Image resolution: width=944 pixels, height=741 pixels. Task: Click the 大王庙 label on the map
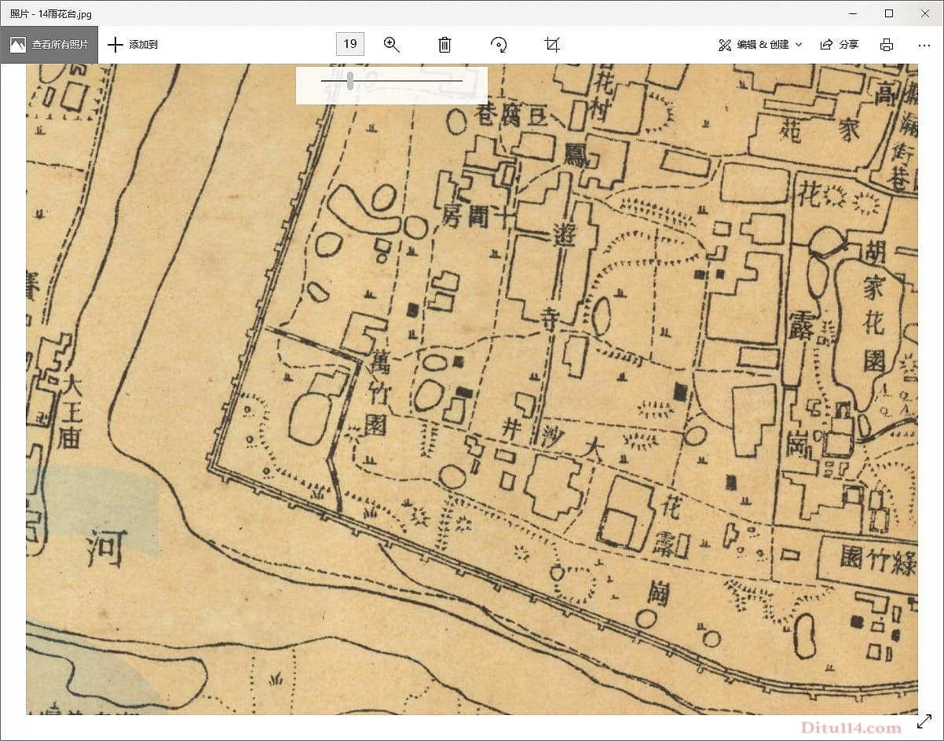tap(70, 411)
